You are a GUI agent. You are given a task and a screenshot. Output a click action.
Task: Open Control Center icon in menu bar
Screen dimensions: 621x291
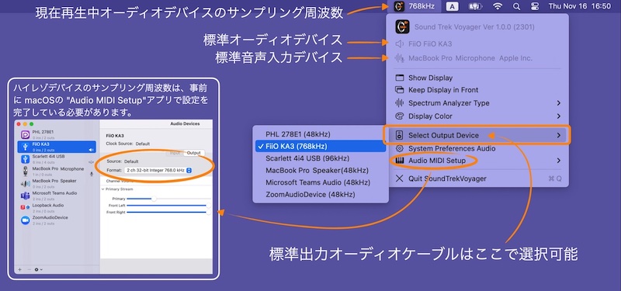pyautogui.click(x=534, y=6)
